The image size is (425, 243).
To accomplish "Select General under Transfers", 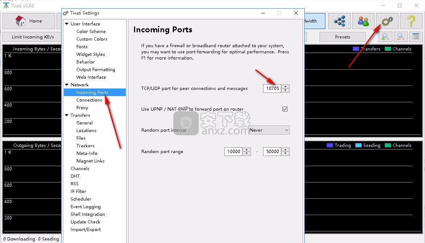I will [x=84, y=123].
